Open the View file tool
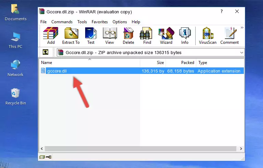Viewport: 263px width, 168px height. coord(110,36)
